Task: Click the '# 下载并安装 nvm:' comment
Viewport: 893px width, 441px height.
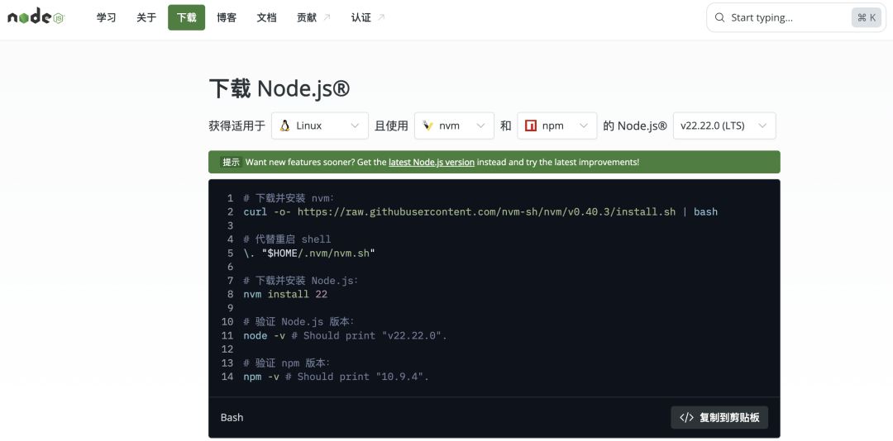Action: [x=289, y=198]
